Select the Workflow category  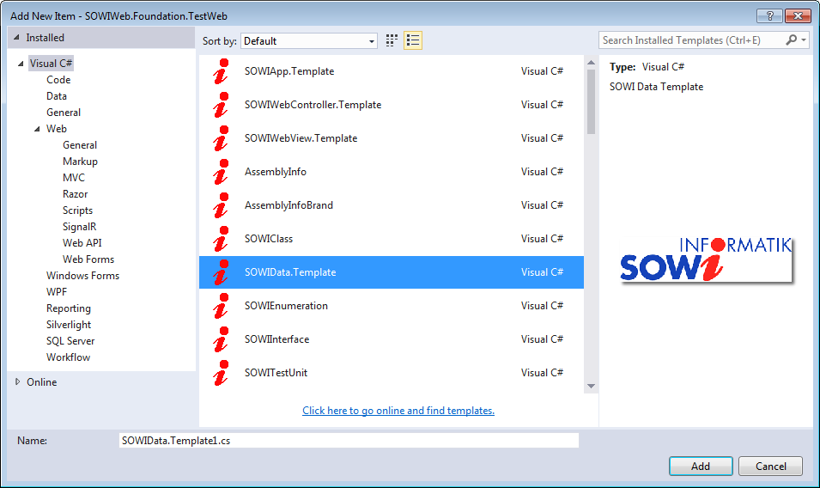tap(68, 357)
